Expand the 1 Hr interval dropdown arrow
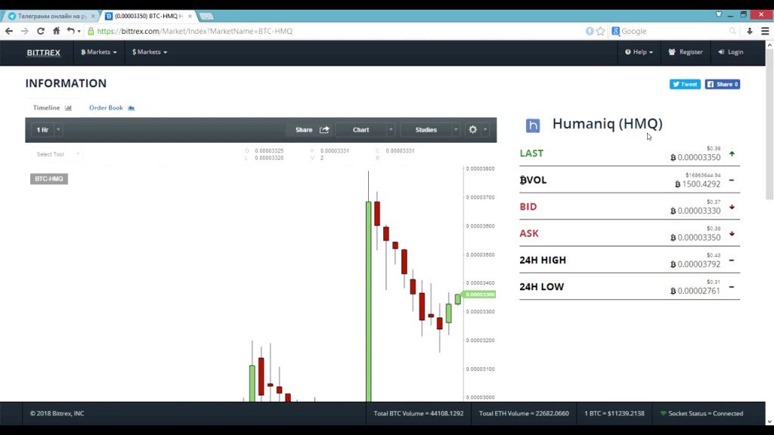The height and width of the screenshot is (435, 774). [x=58, y=130]
